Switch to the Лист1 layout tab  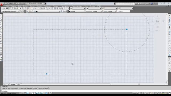coord(18,84)
